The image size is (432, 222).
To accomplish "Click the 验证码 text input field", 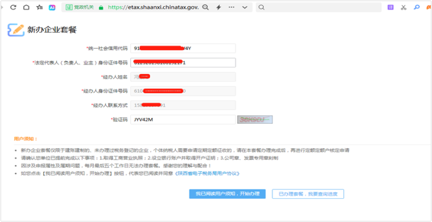I will coord(183,120).
